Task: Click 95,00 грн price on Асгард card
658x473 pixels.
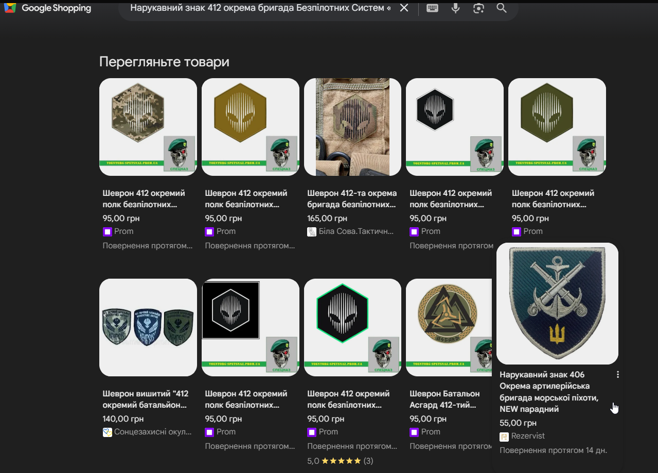Action: [428, 419]
